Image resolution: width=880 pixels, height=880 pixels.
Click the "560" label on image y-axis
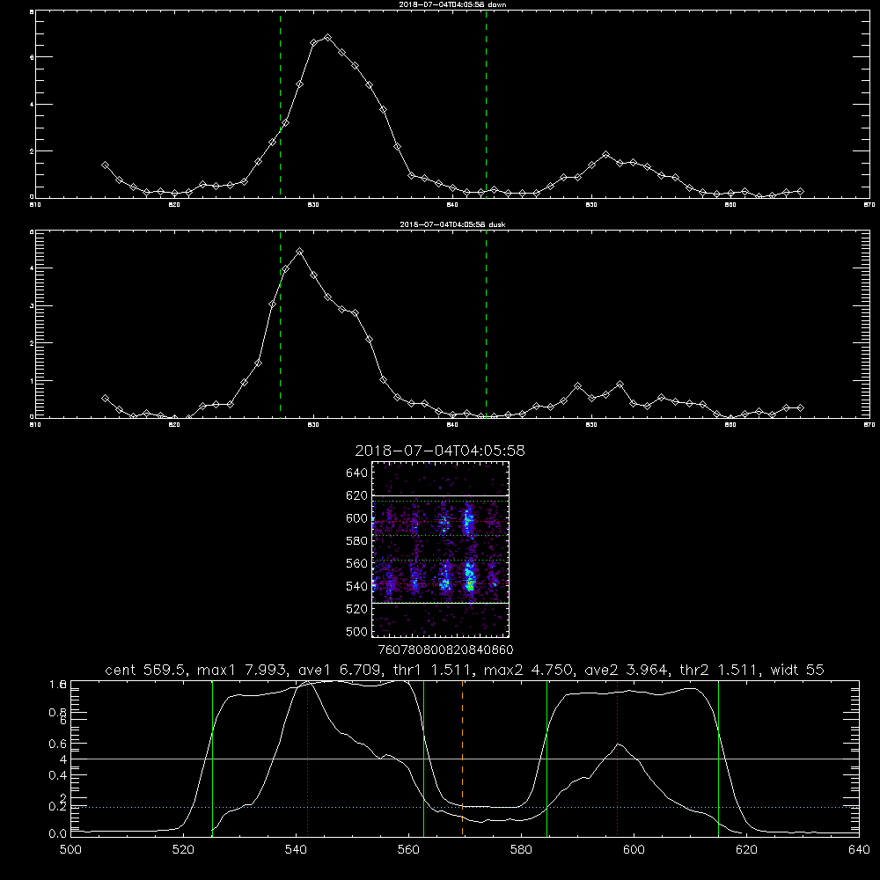coord(356,563)
